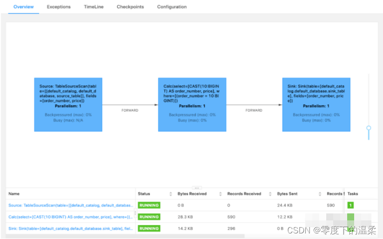Image resolution: width=383 pixels, height=239 pixels.
Task: Open the Checkpoints tab
Action: coord(130,7)
